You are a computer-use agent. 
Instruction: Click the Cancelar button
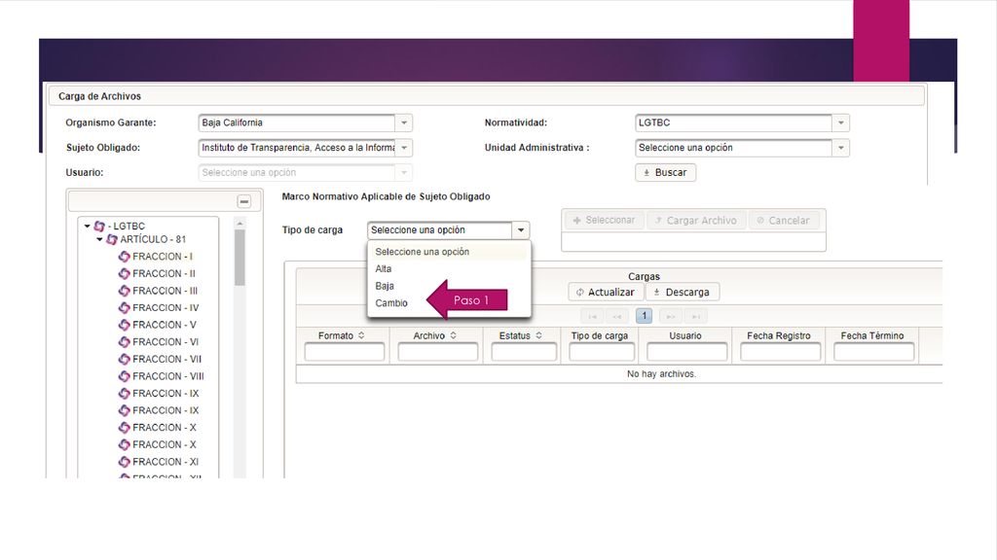(784, 221)
